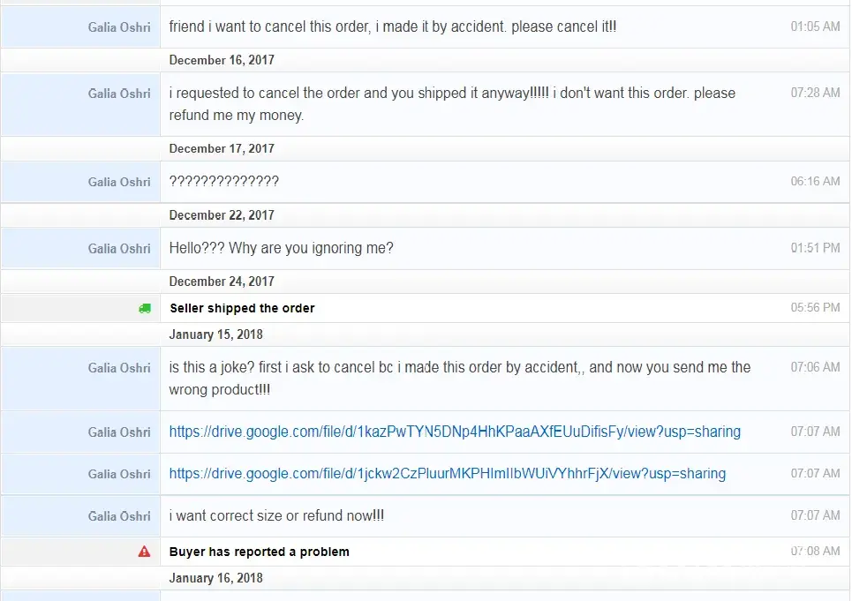Click the "is this a joke?" message
Image resolution: width=852 pixels, height=601 pixels.
tap(459, 378)
